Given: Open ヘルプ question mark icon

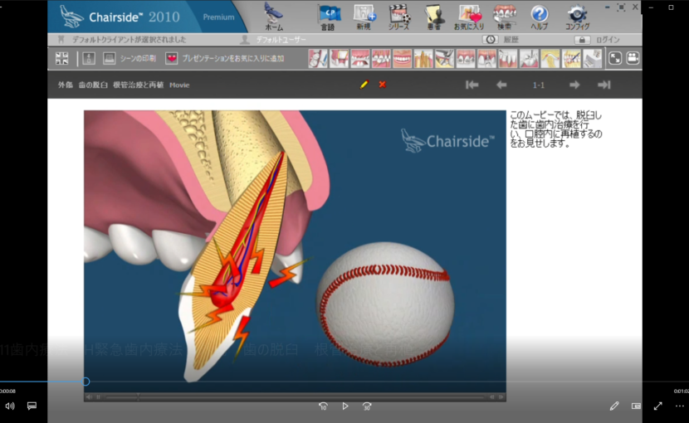Looking at the screenshot, I should tap(539, 17).
